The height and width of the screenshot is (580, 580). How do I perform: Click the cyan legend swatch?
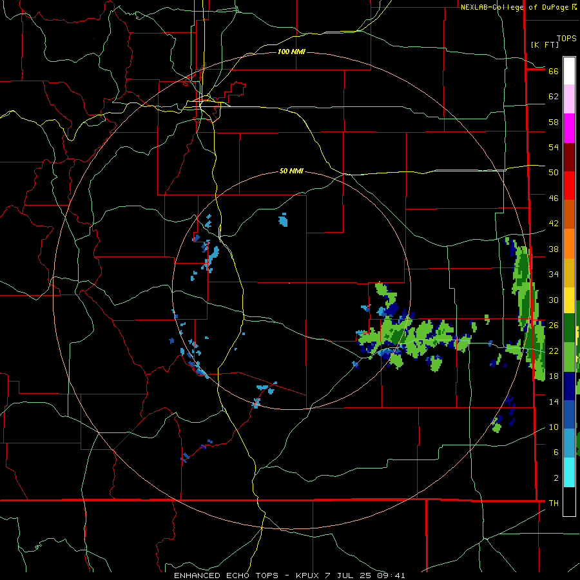[569, 472]
